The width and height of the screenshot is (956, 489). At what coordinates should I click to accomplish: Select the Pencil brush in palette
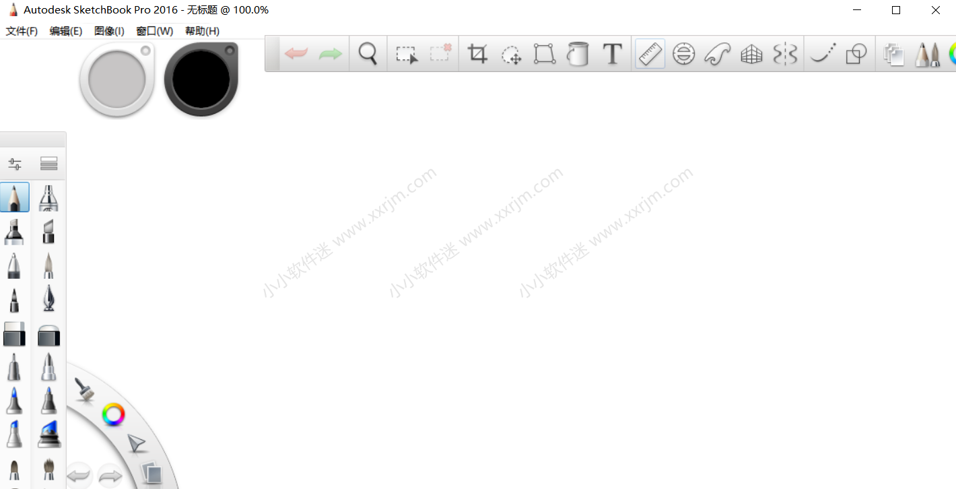15,197
